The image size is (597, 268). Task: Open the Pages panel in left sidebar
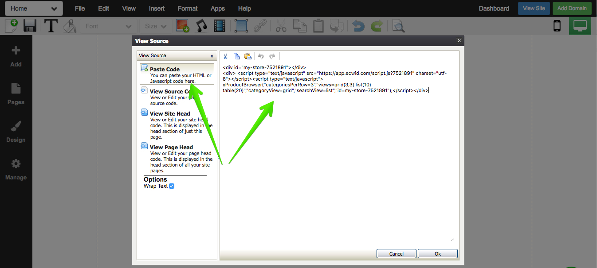[x=16, y=94]
